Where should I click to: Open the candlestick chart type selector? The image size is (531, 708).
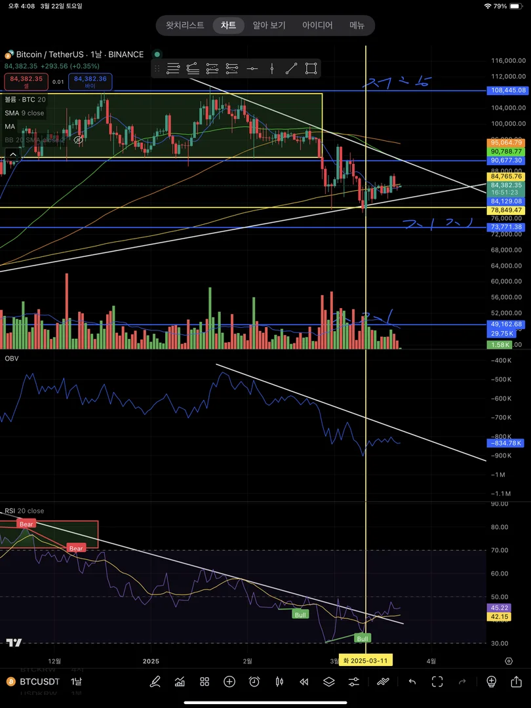pyautogui.click(x=279, y=681)
